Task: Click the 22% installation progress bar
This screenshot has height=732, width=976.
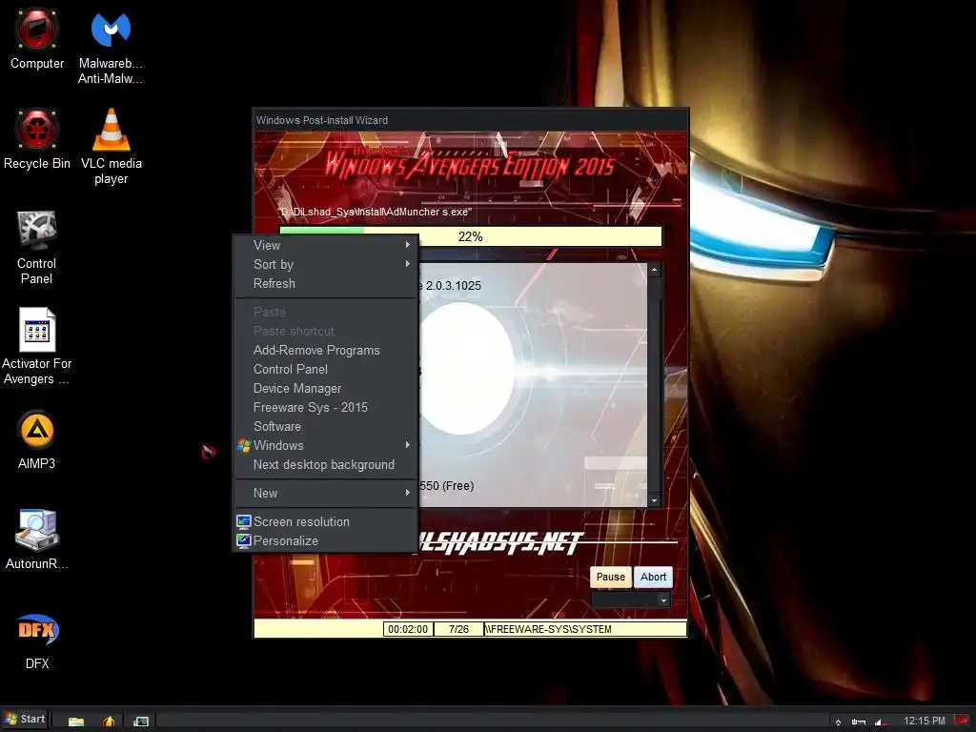Action: pyautogui.click(x=471, y=236)
